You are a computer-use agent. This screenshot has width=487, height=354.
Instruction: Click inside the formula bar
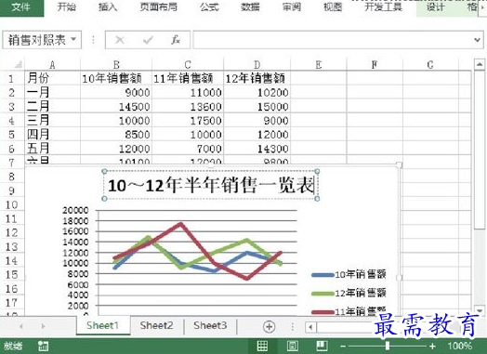point(333,40)
